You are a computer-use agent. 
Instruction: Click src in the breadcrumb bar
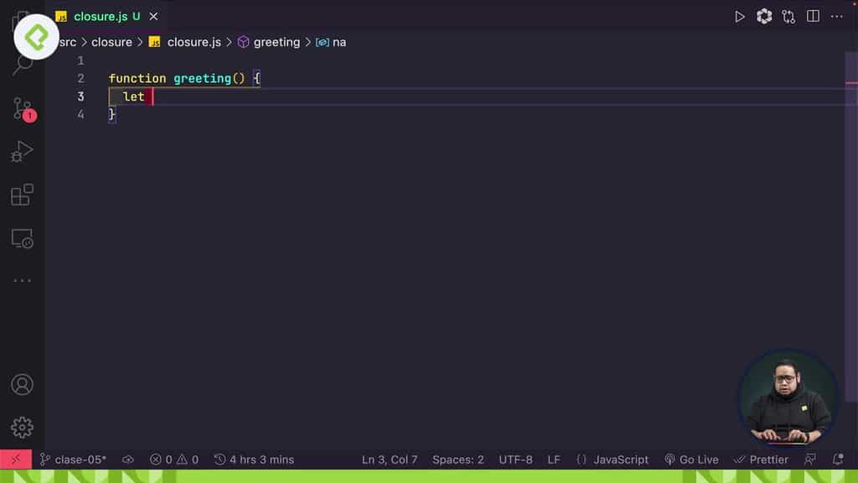(x=66, y=42)
